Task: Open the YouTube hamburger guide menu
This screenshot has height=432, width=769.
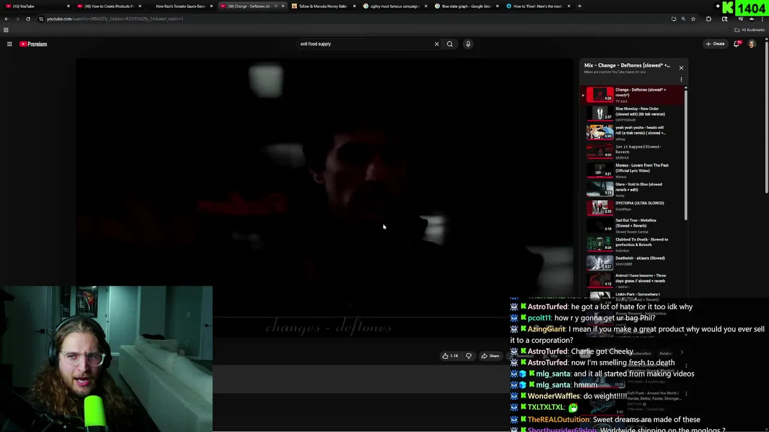Action: (x=10, y=44)
